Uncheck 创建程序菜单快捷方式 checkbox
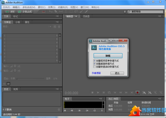This screenshot has height=118, width=166. (95, 60)
